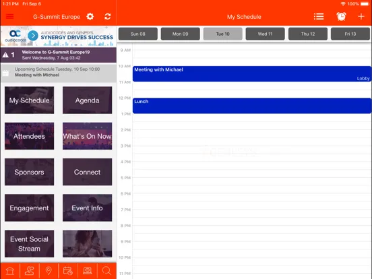Screen dimensions: 372x279
Task: Tap the home icon in bottom bar
Action: click(x=10, y=271)
